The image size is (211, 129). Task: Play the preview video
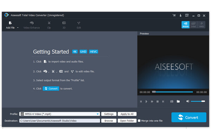pos(146,102)
